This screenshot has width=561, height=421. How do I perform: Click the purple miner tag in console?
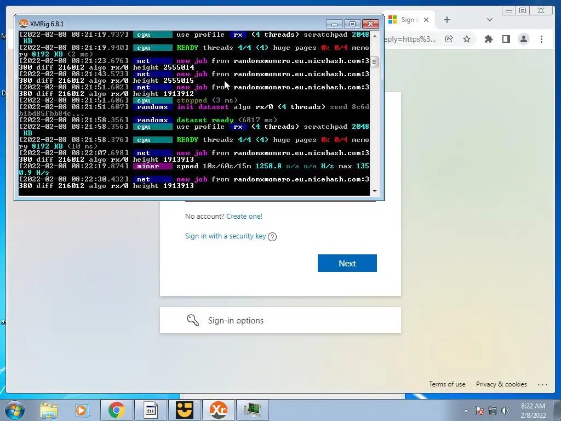point(152,166)
